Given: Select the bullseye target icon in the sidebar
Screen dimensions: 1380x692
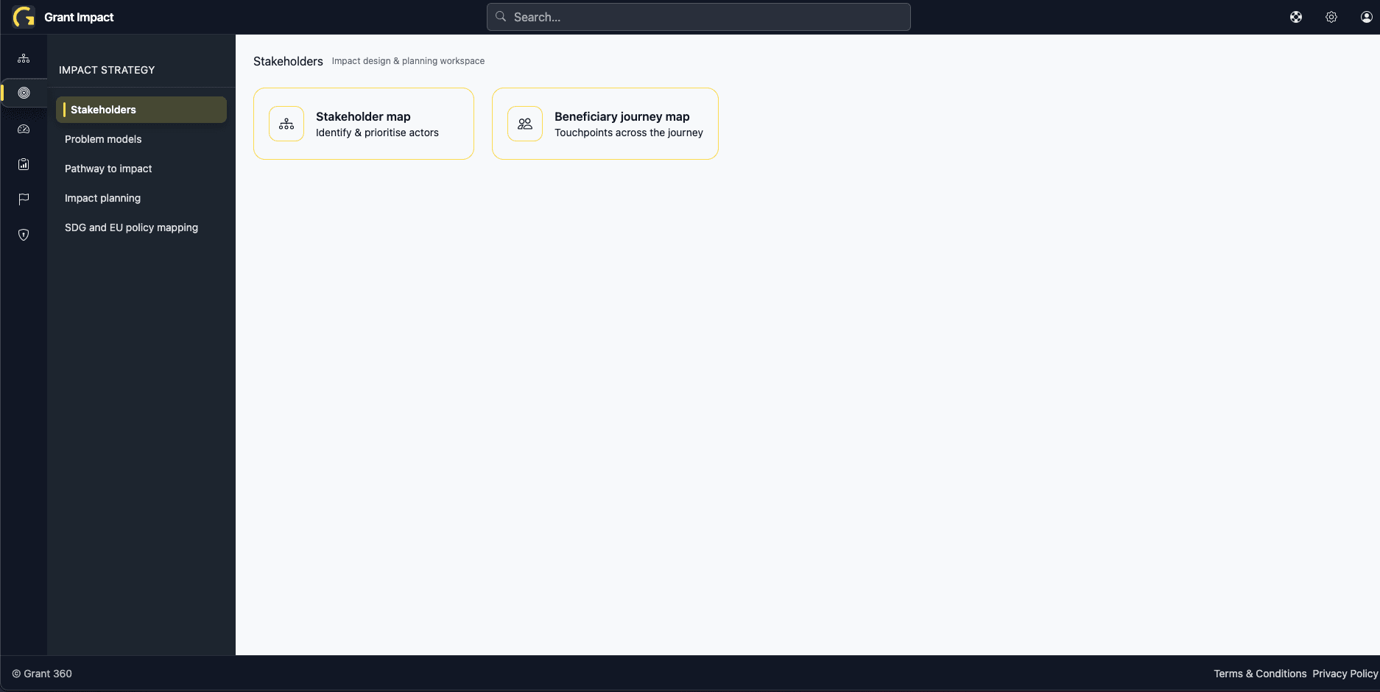Looking at the screenshot, I should click(x=24, y=93).
